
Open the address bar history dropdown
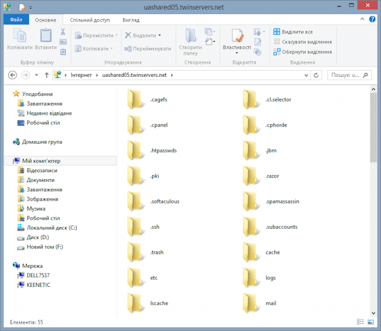tap(306, 75)
